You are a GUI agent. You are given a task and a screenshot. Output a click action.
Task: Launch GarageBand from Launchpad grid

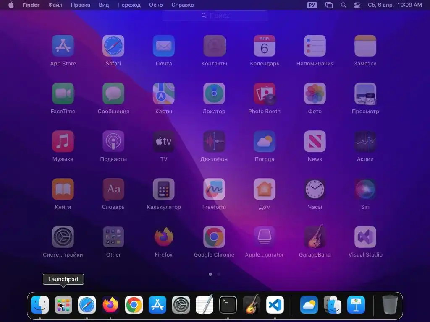click(315, 237)
